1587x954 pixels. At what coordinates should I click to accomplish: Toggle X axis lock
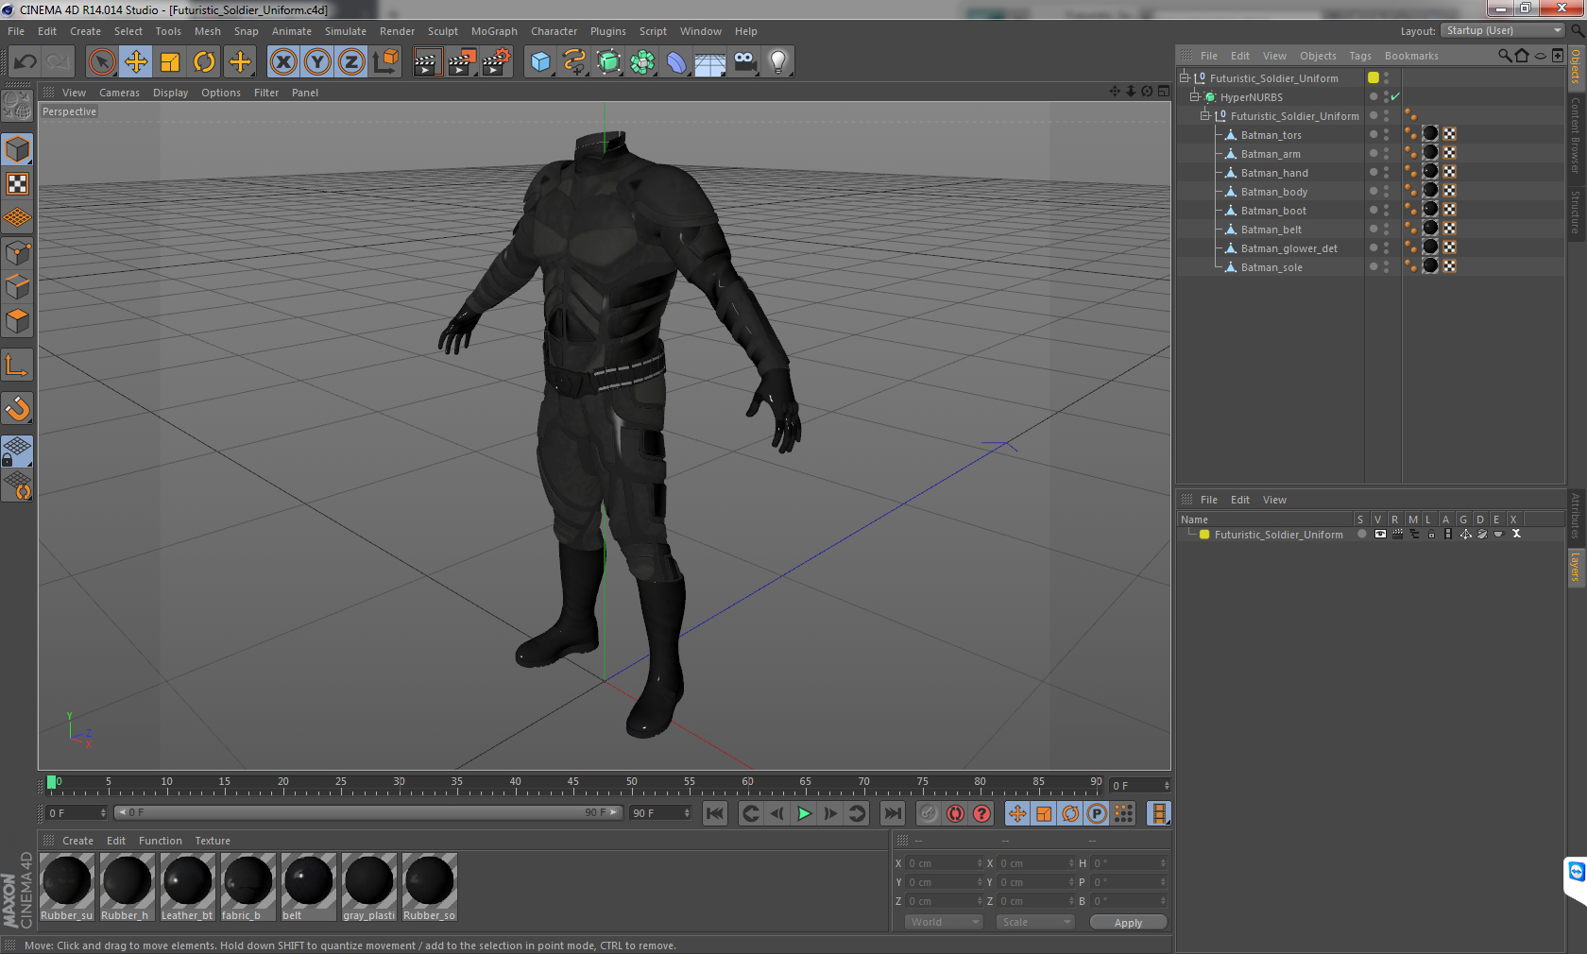pyautogui.click(x=283, y=62)
